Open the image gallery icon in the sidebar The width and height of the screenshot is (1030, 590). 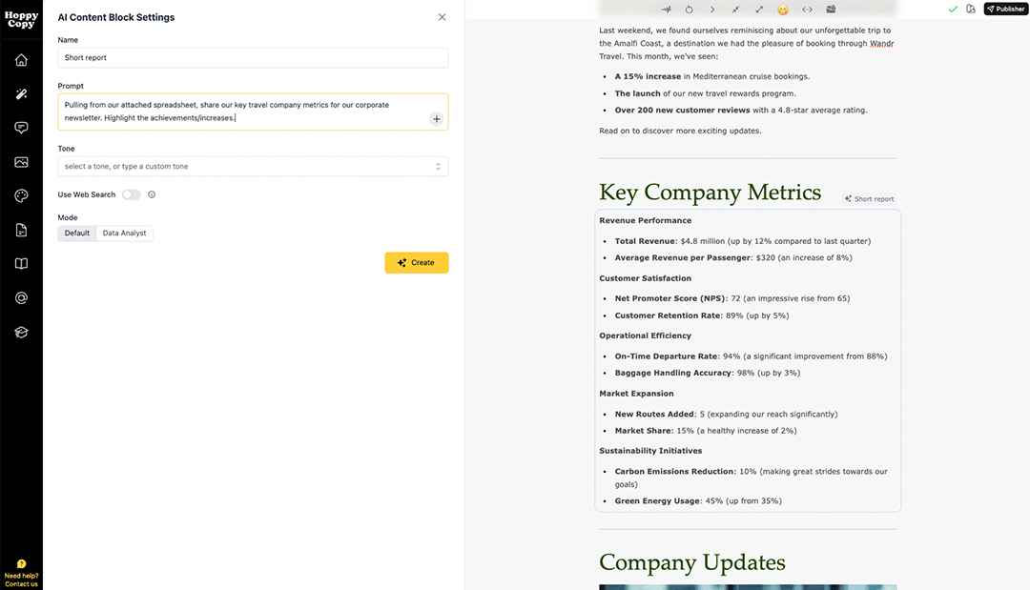click(x=21, y=161)
